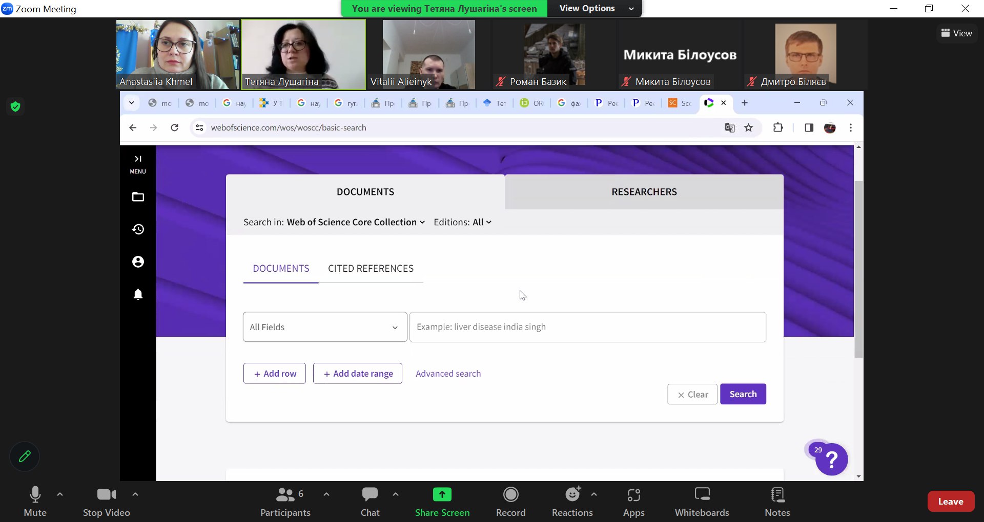Click the Add row button
The width and height of the screenshot is (984, 522).
click(x=275, y=374)
